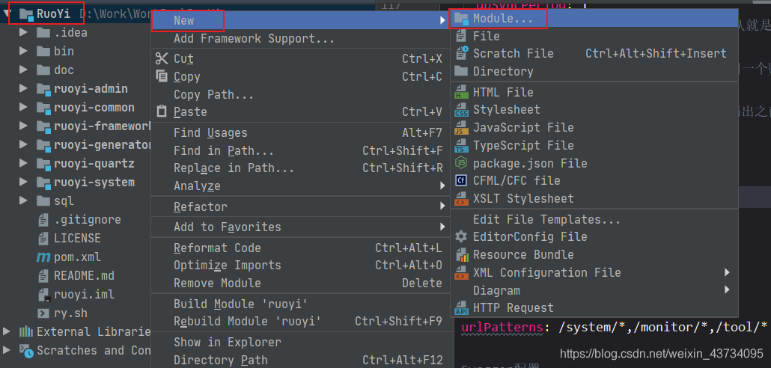Click the Resource Bundle icon
This screenshot has width=771, height=368.
(461, 254)
